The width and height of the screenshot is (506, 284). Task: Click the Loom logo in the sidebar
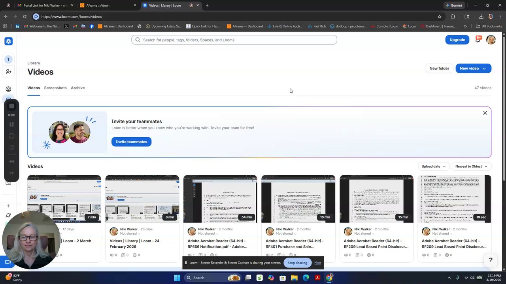(x=8, y=41)
